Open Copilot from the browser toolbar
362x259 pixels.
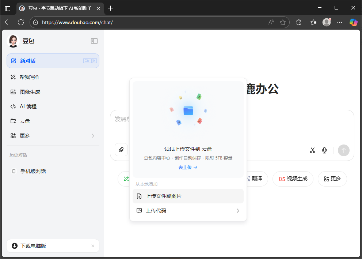click(353, 22)
